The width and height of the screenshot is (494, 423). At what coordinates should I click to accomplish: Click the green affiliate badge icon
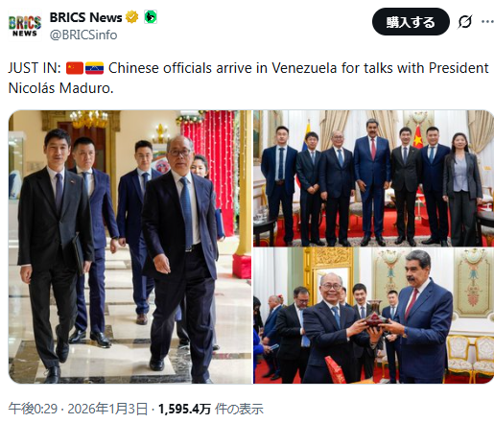click(151, 17)
